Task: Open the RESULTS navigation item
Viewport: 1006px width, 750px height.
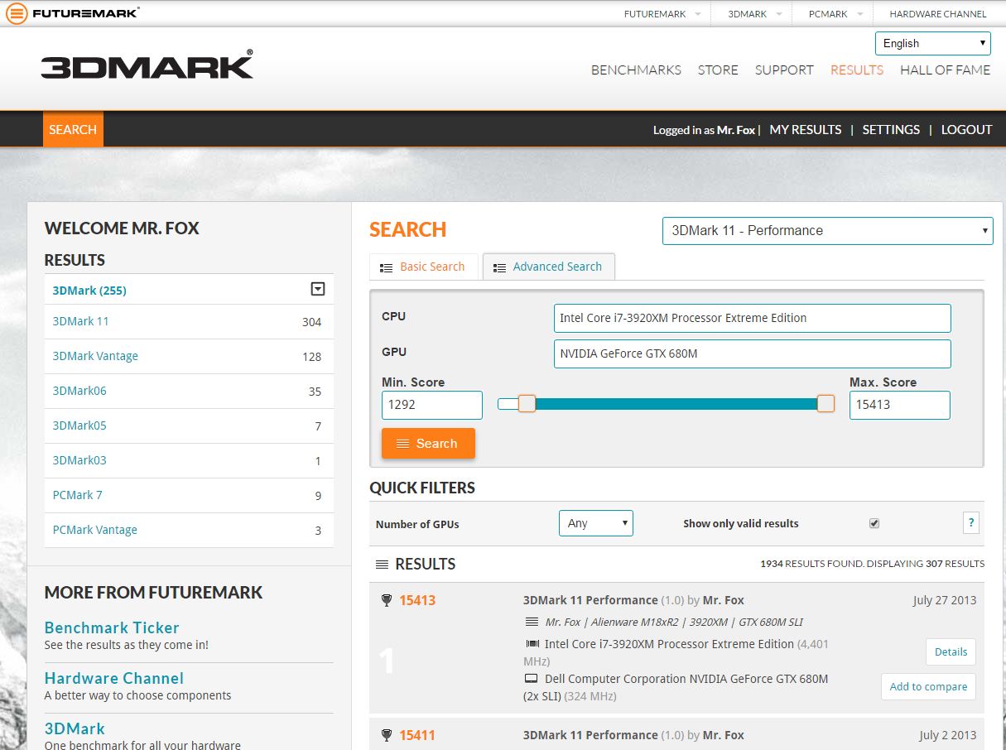Action: pos(857,70)
